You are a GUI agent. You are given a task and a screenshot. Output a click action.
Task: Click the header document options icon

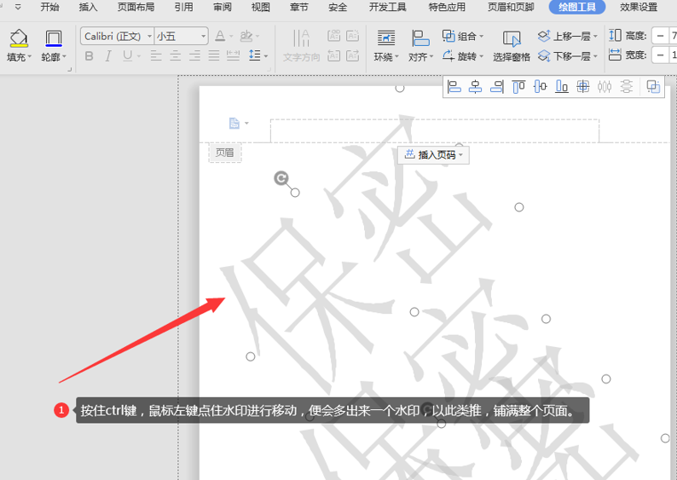[x=234, y=123]
